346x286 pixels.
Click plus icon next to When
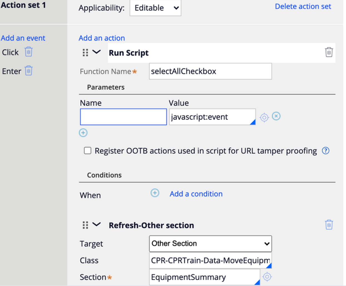coord(155,193)
